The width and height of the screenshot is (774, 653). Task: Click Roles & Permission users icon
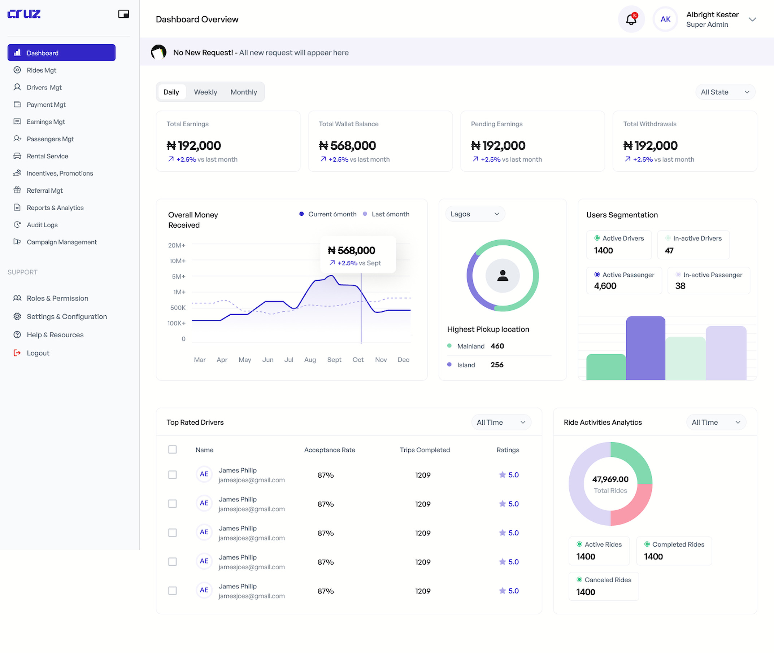click(x=17, y=298)
